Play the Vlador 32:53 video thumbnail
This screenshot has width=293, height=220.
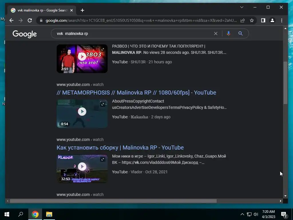tap(82, 168)
